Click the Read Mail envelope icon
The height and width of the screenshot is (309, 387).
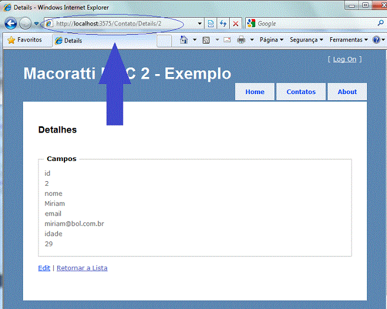tap(227, 40)
